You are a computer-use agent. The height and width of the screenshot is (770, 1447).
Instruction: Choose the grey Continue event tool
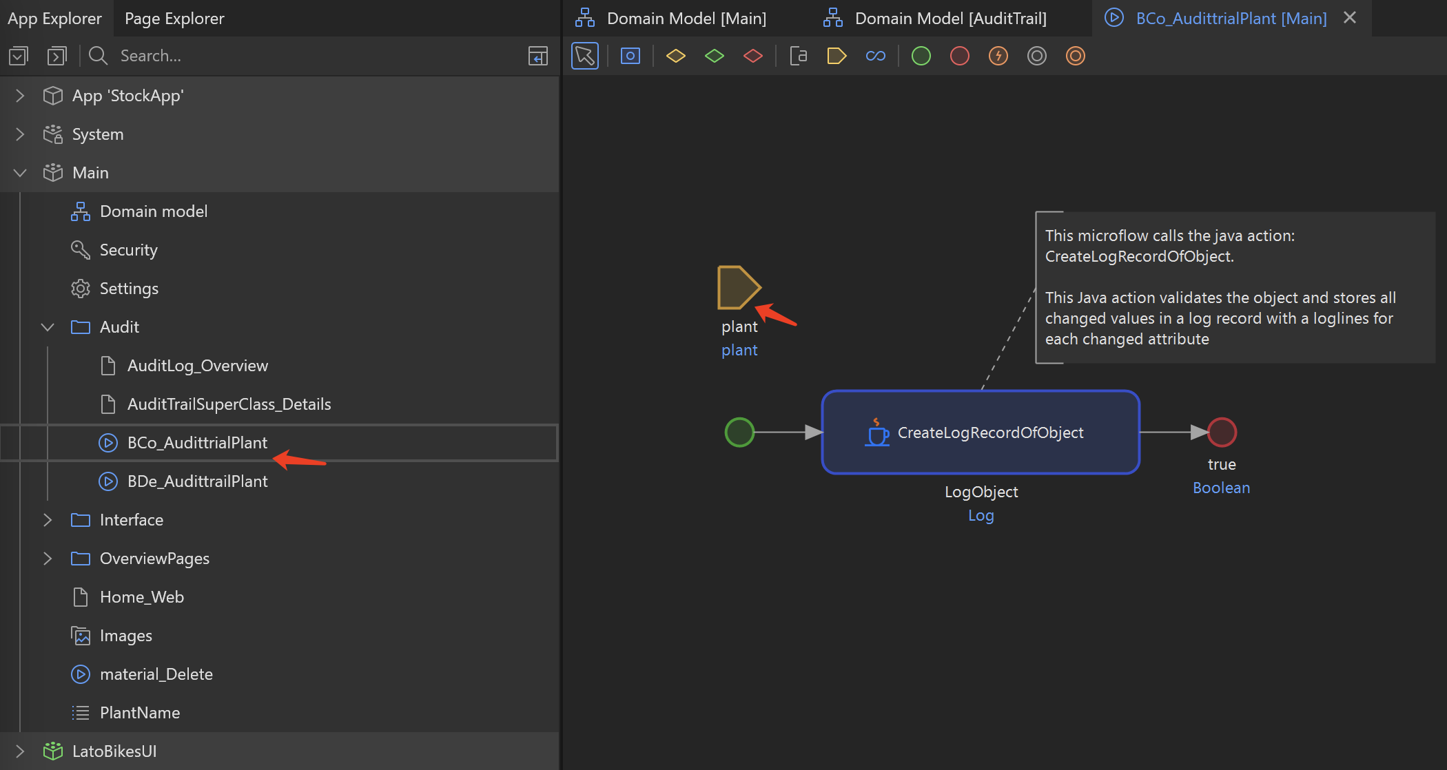coord(1037,56)
